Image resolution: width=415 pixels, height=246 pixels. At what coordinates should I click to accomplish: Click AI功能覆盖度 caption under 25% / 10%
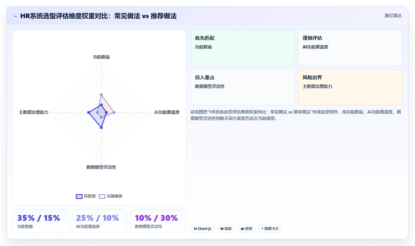point(88,227)
